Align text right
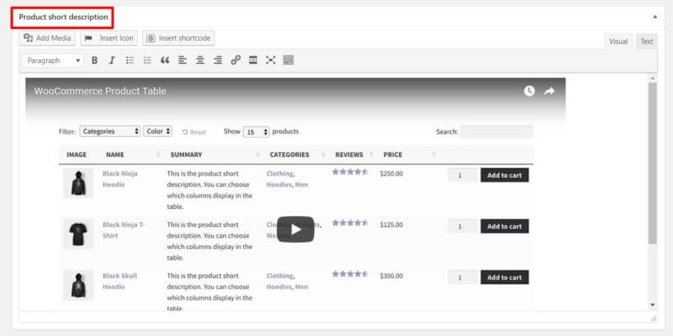The image size is (673, 336). (217, 61)
